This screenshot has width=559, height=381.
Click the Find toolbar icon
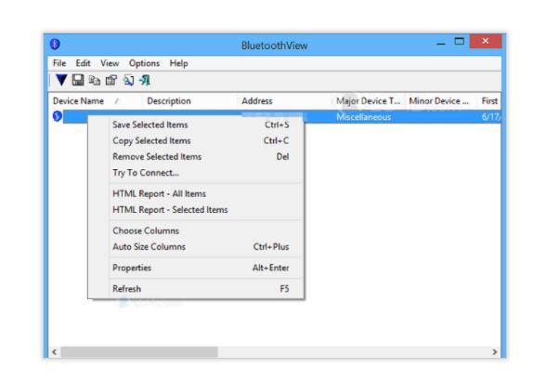click(x=128, y=80)
